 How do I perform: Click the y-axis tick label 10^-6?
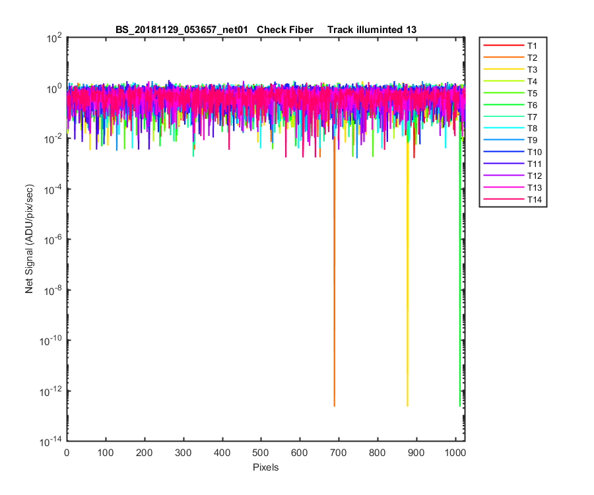53,240
